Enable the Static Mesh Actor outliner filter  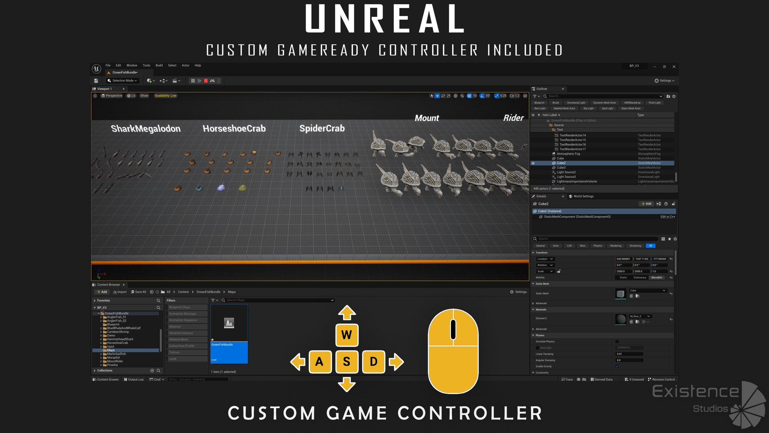click(631, 108)
